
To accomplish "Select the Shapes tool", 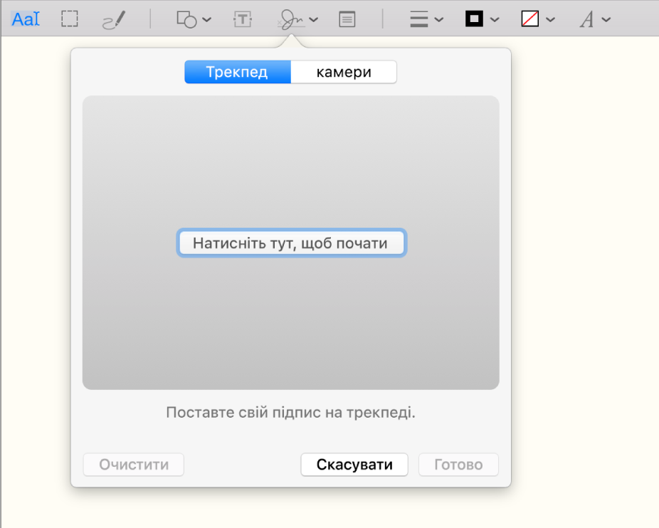I will (x=186, y=19).
